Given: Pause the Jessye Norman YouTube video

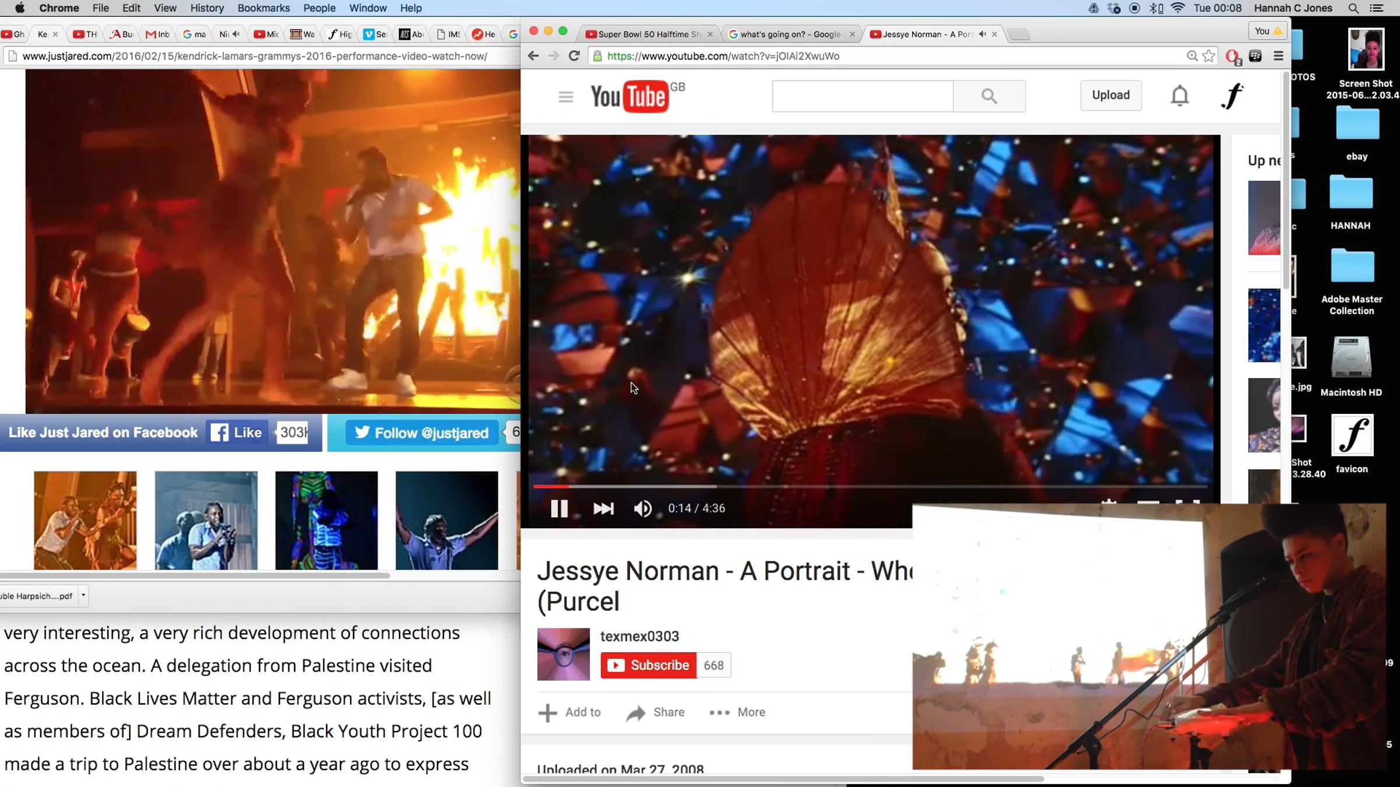Looking at the screenshot, I should [x=559, y=508].
